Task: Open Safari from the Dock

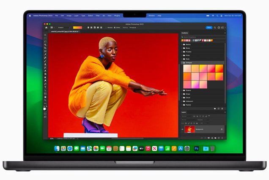Action: 70,148
